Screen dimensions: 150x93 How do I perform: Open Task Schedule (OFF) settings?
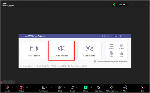pos(58,66)
